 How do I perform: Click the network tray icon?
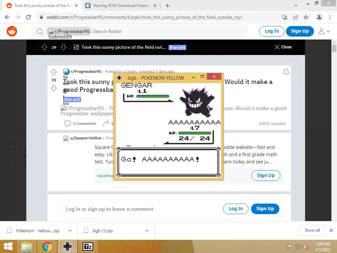pos(298,247)
